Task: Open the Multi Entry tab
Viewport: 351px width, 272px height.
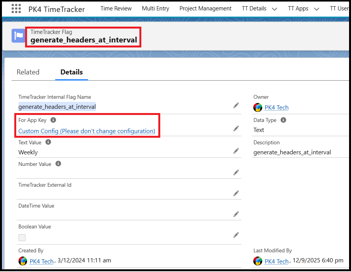Action: [x=156, y=8]
